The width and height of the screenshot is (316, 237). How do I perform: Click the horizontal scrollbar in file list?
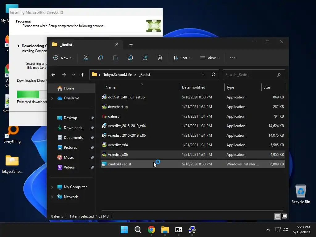pyautogui.click(x=192, y=210)
